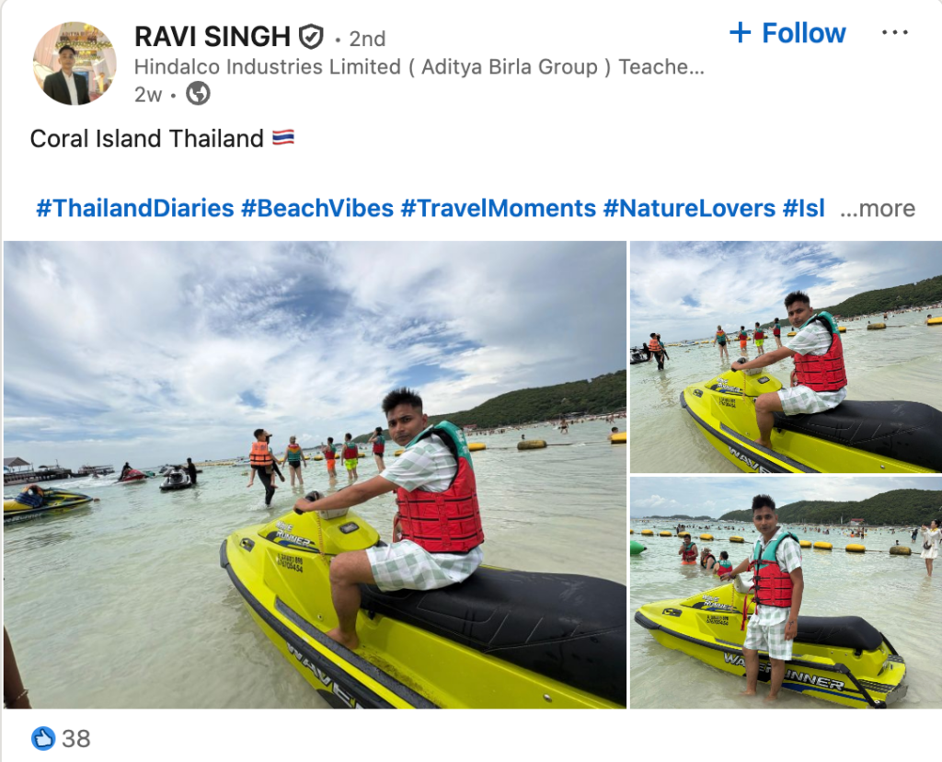Open the #ThailandDiaries hashtag
The width and height of the screenshot is (942, 762).
pyautogui.click(x=134, y=209)
